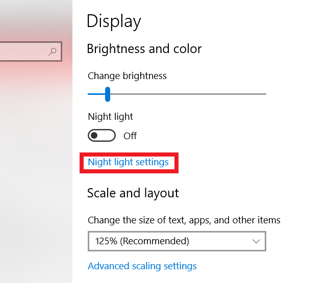Turn on the Night light switch

tap(102, 136)
